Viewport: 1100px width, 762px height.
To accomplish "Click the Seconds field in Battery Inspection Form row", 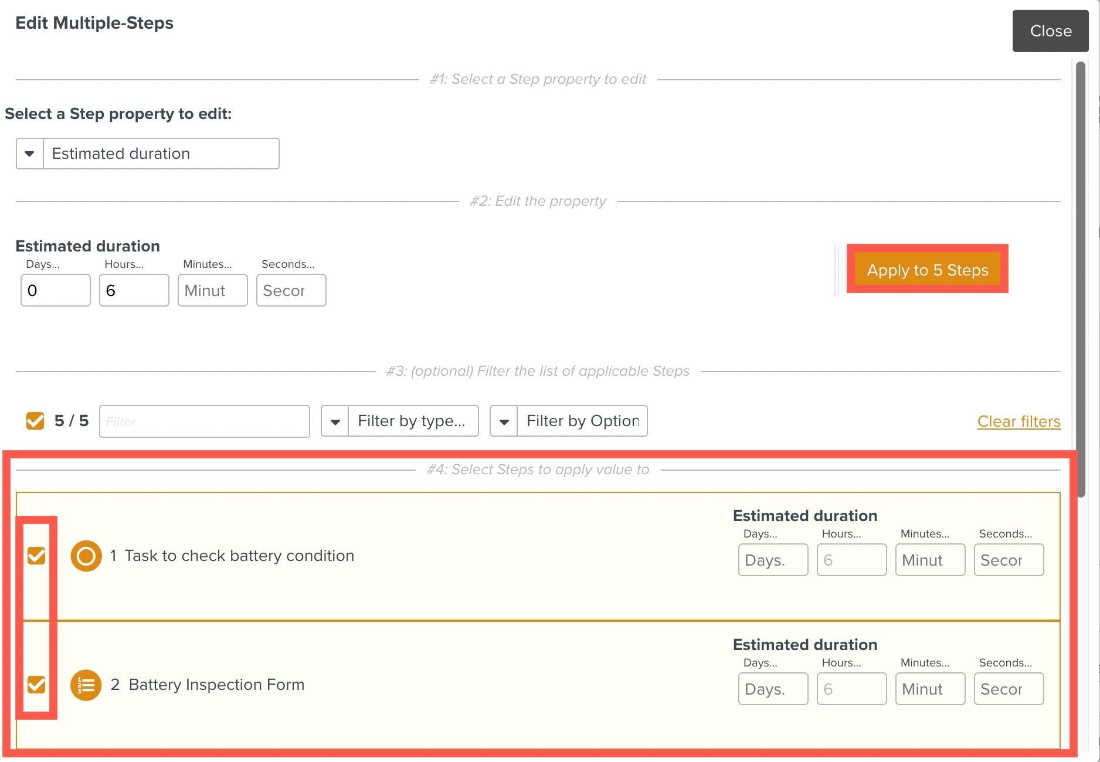I will pos(1008,689).
